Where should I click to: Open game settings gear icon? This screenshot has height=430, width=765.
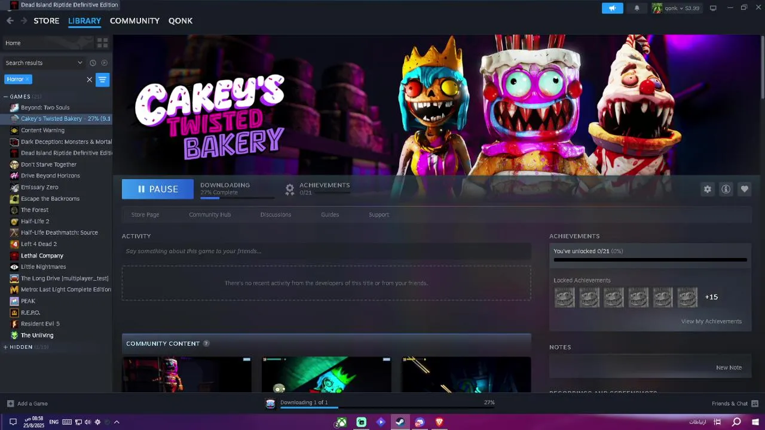[x=708, y=189]
